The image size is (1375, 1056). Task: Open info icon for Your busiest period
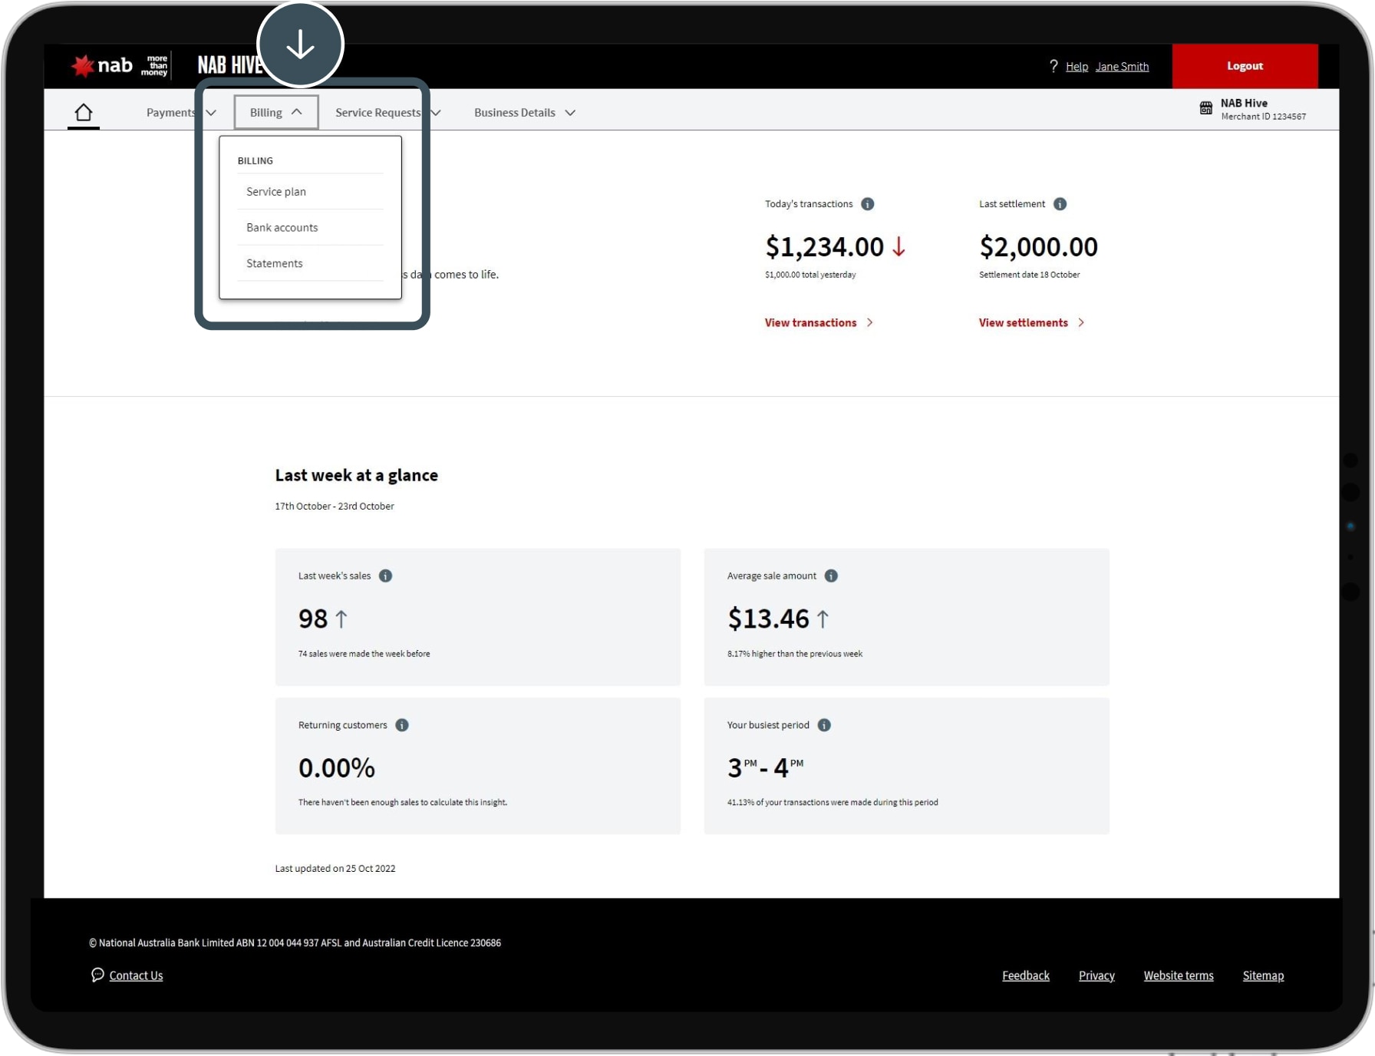point(824,725)
